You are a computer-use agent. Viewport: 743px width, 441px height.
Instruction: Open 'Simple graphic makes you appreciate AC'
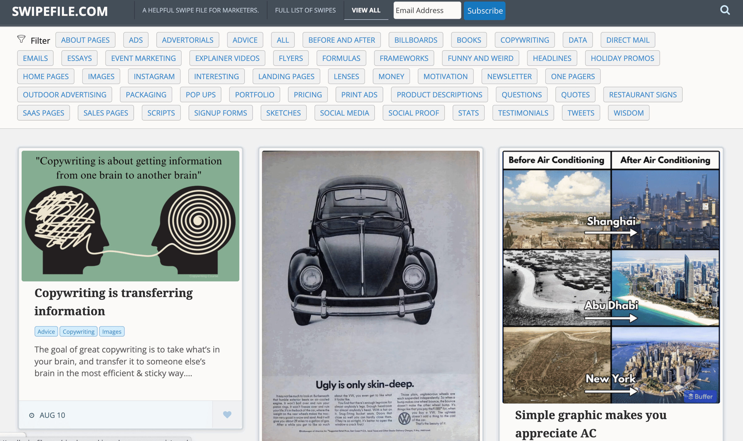pos(591,424)
